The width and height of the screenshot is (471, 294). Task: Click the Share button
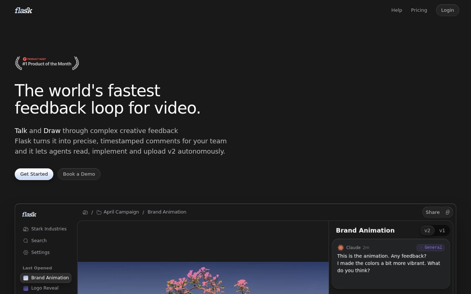pyautogui.click(x=433, y=212)
